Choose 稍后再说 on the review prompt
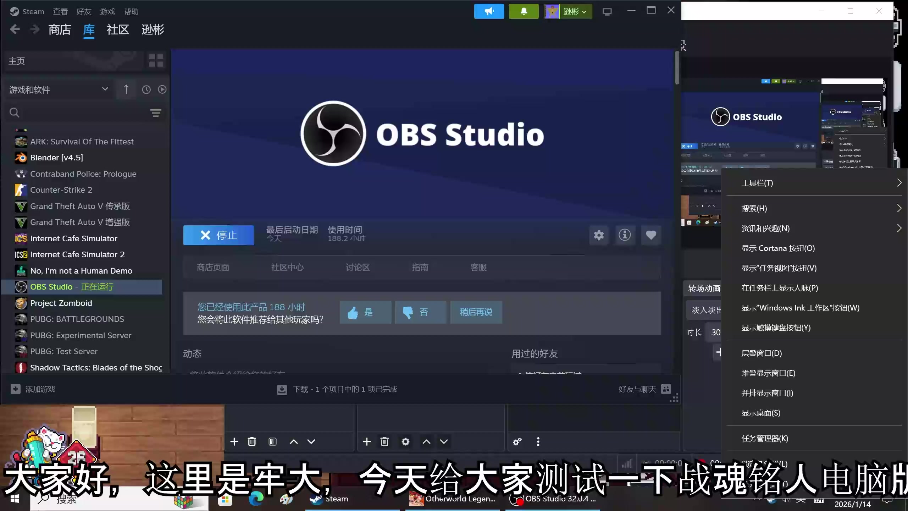 (x=476, y=312)
